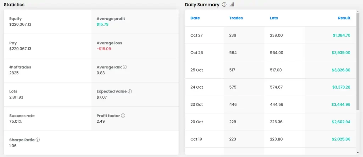Click the scrollbar up arrow in Daily Summary
Image resolution: width=363 pixels, height=157 pixels.
(x=358, y=11)
